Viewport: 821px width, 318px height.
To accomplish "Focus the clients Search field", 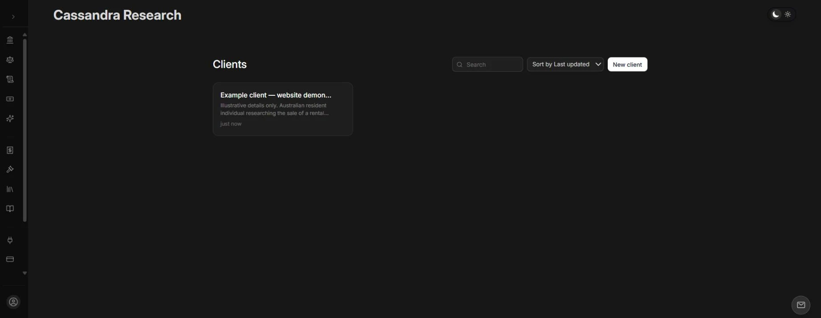I will click(x=488, y=64).
